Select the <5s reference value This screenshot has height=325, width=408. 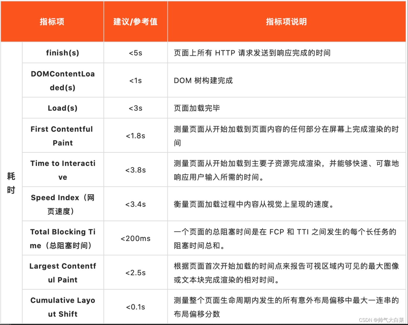click(x=135, y=53)
